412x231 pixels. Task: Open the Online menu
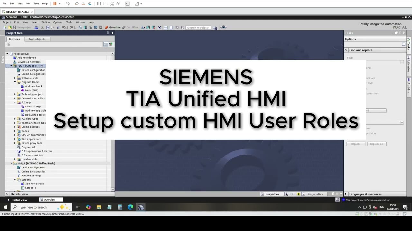(x=46, y=22)
